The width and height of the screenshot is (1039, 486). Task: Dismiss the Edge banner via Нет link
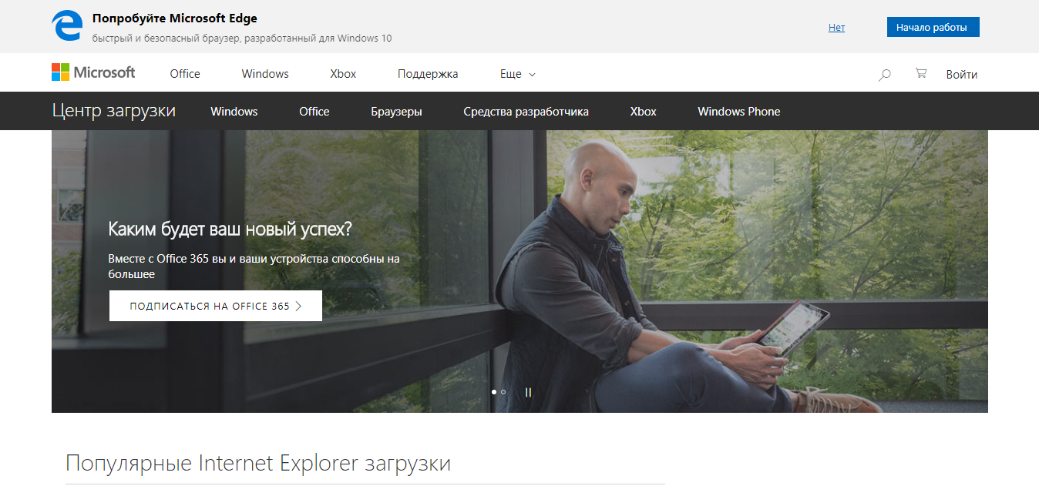(836, 27)
